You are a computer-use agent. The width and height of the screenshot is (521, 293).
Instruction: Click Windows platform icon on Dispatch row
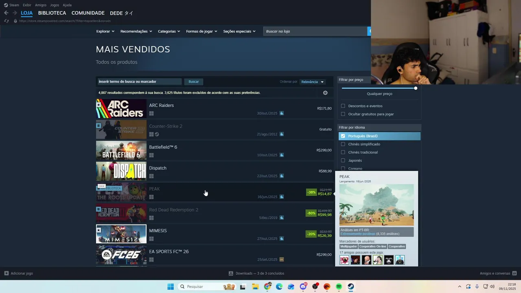coord(151,176)
